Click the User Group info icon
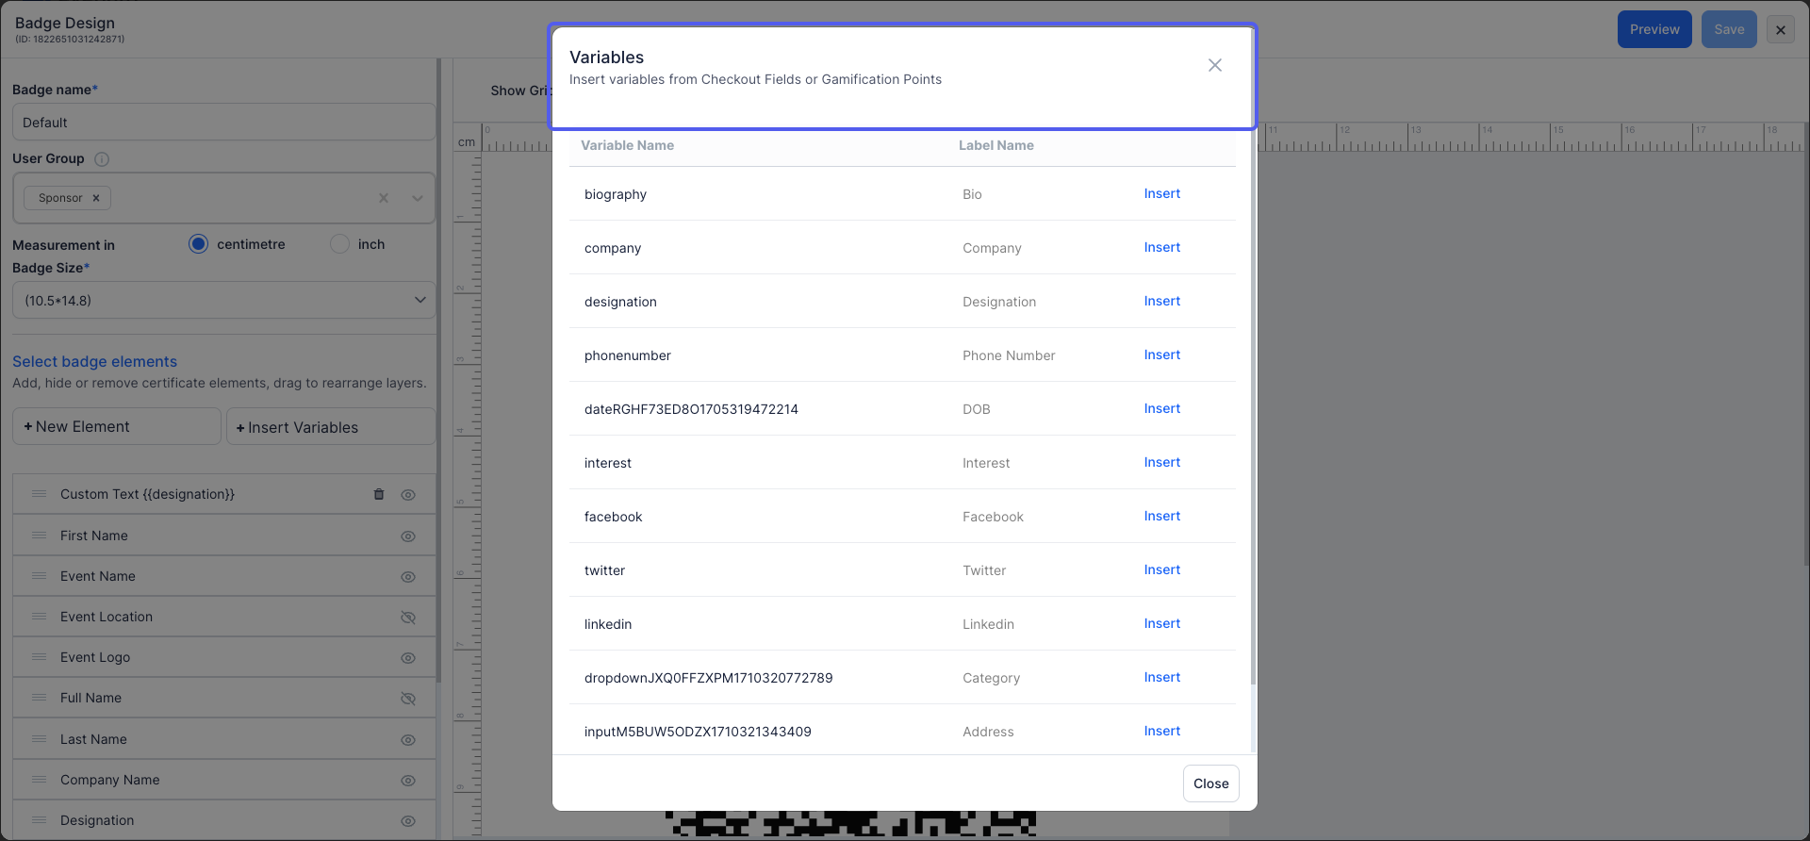 (102, 159)
